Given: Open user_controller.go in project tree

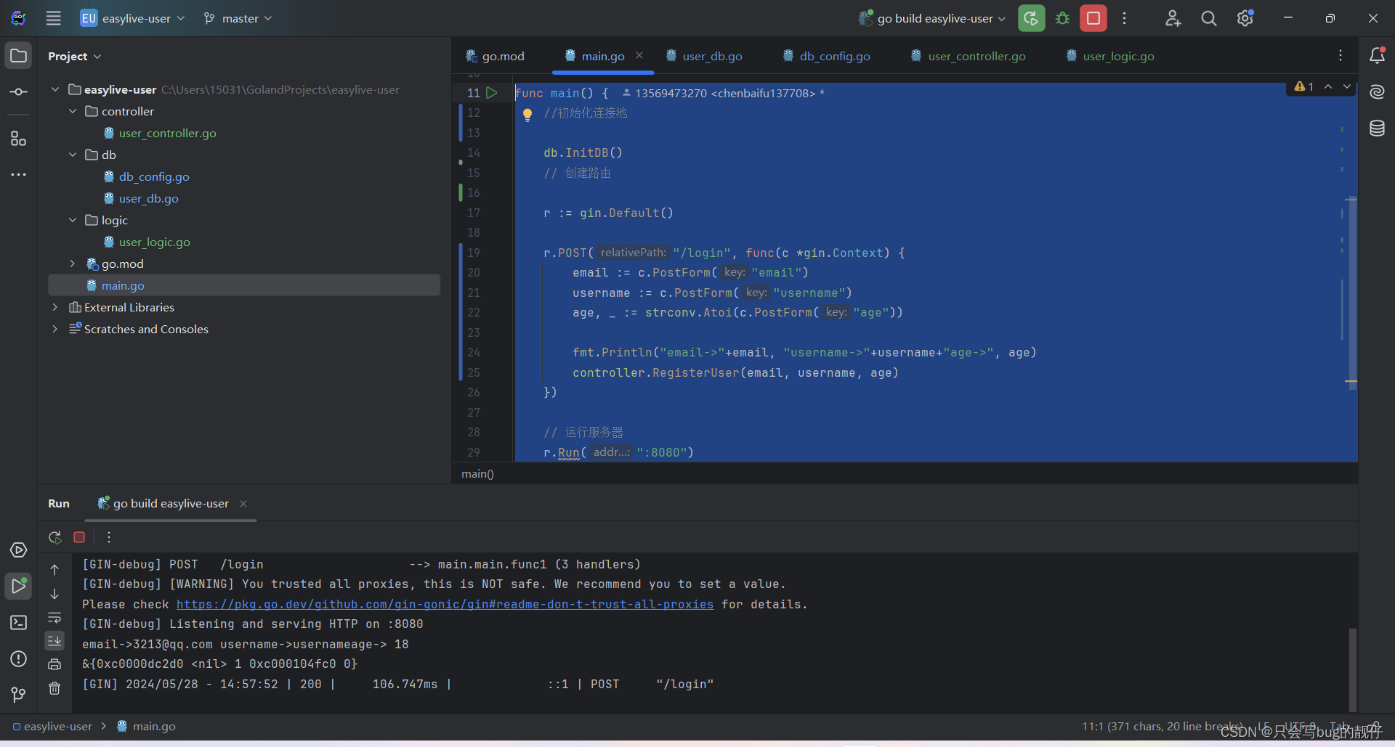Looking at the screenshot, I should 167,133.
